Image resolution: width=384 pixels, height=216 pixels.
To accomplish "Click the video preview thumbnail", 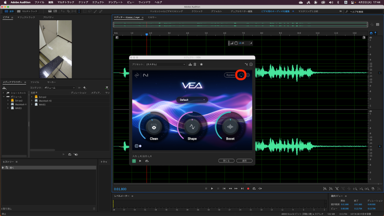I will pyautogui.click(x=55, y=49).
